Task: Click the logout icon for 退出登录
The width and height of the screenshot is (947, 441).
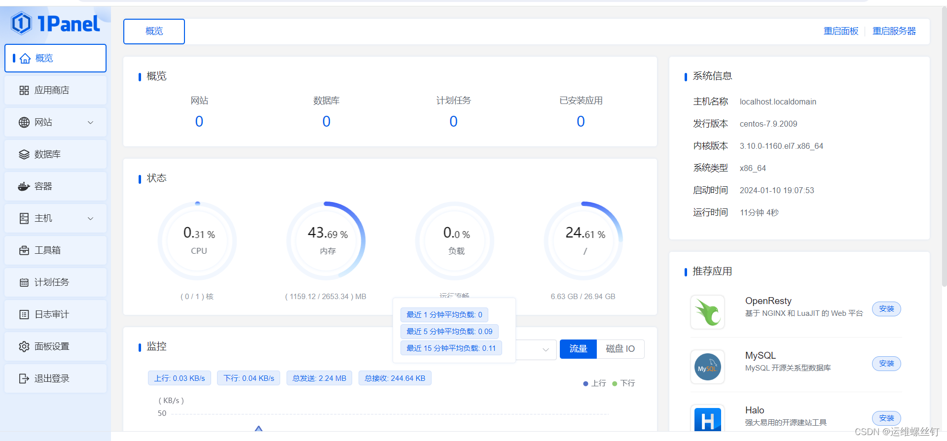Action: coord(24,378)
